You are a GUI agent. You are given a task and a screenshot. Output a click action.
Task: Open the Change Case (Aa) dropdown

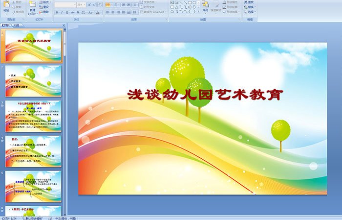click(90, 12)
